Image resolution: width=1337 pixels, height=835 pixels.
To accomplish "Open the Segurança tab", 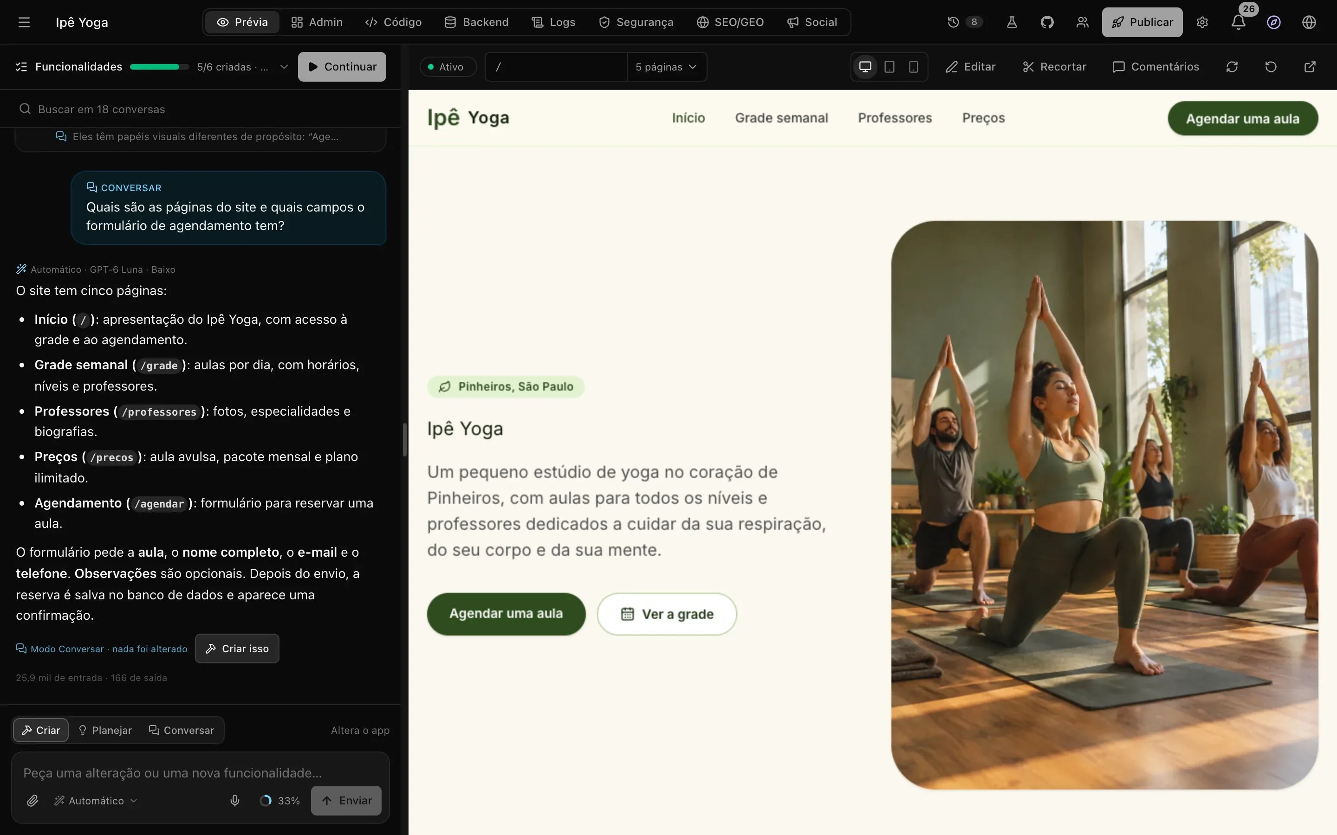I will (x=636, y=22).
